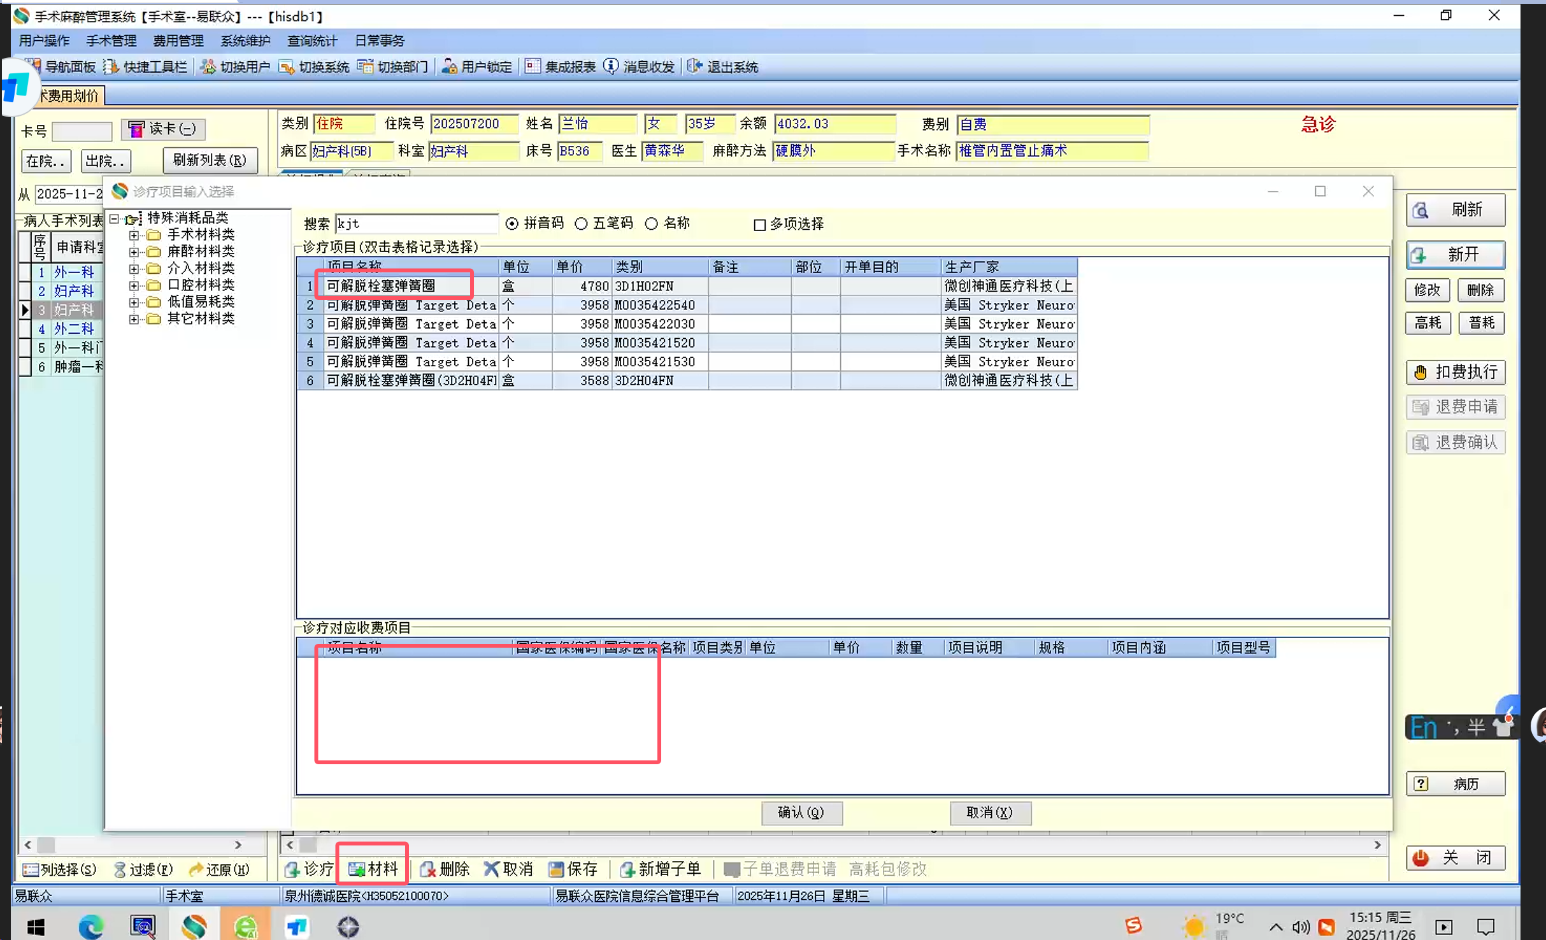Screen dimensions: 1546x940
Task: Click the 消息收发 info icon
Action: click(x=611, y=67)
